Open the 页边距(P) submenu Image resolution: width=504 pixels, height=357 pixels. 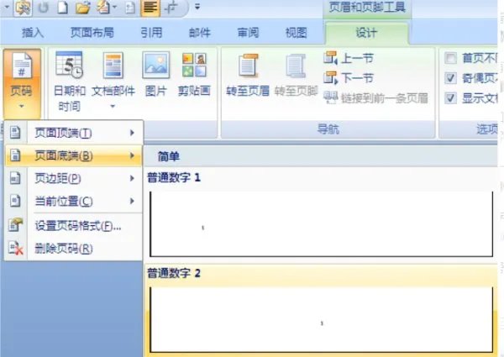74,178
